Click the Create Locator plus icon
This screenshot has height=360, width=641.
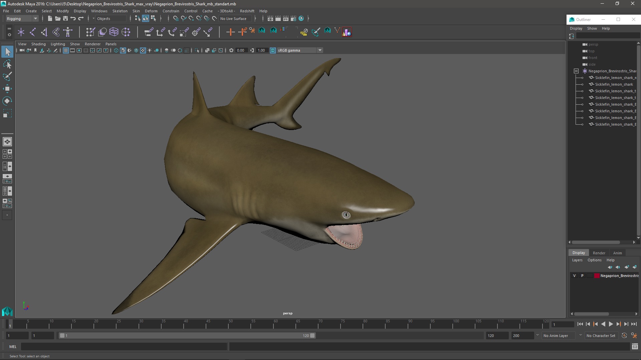tap(21, 32)
